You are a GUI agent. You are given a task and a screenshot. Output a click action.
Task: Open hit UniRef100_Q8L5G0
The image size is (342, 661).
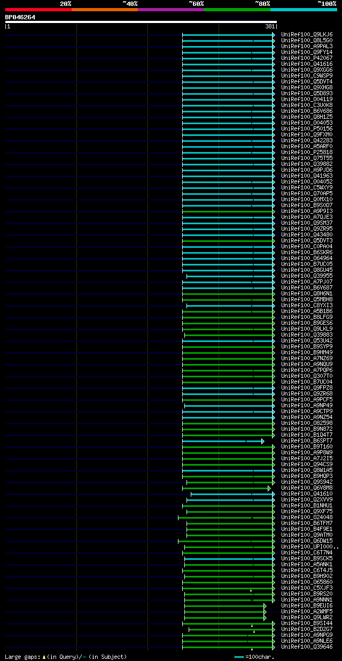tap(308, 40)
